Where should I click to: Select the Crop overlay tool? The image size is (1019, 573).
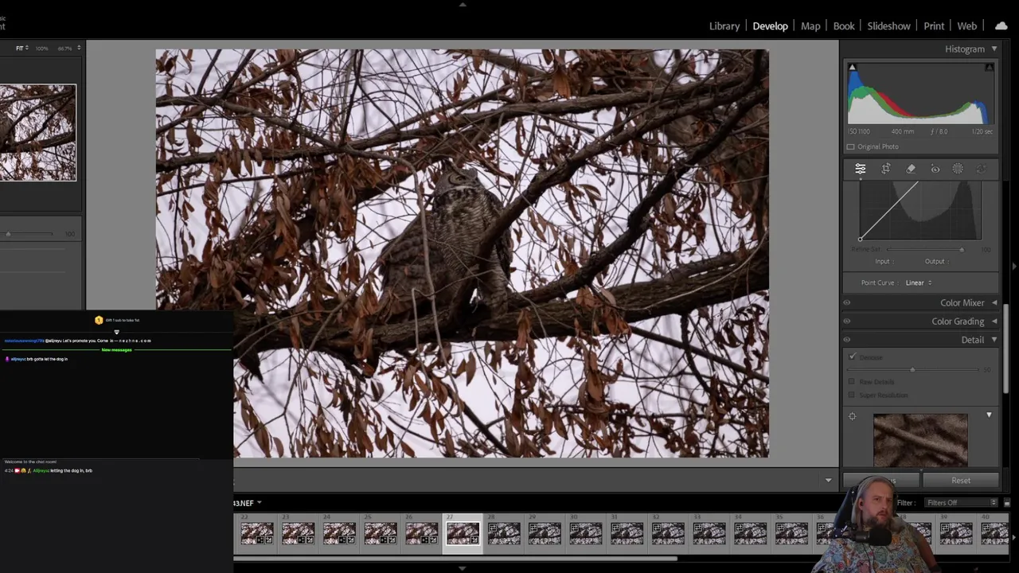pyautogui.click(x=885, y=169)
